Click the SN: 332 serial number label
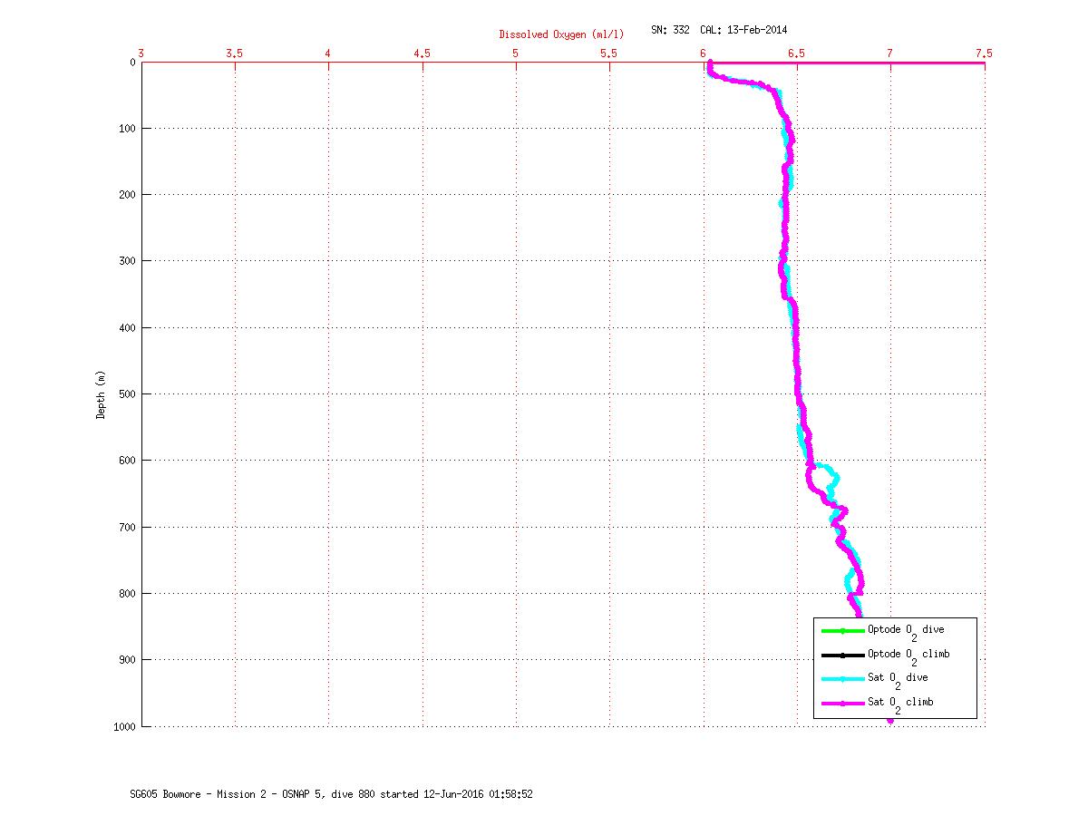The image size is (1088, 816). click(672, 30)
